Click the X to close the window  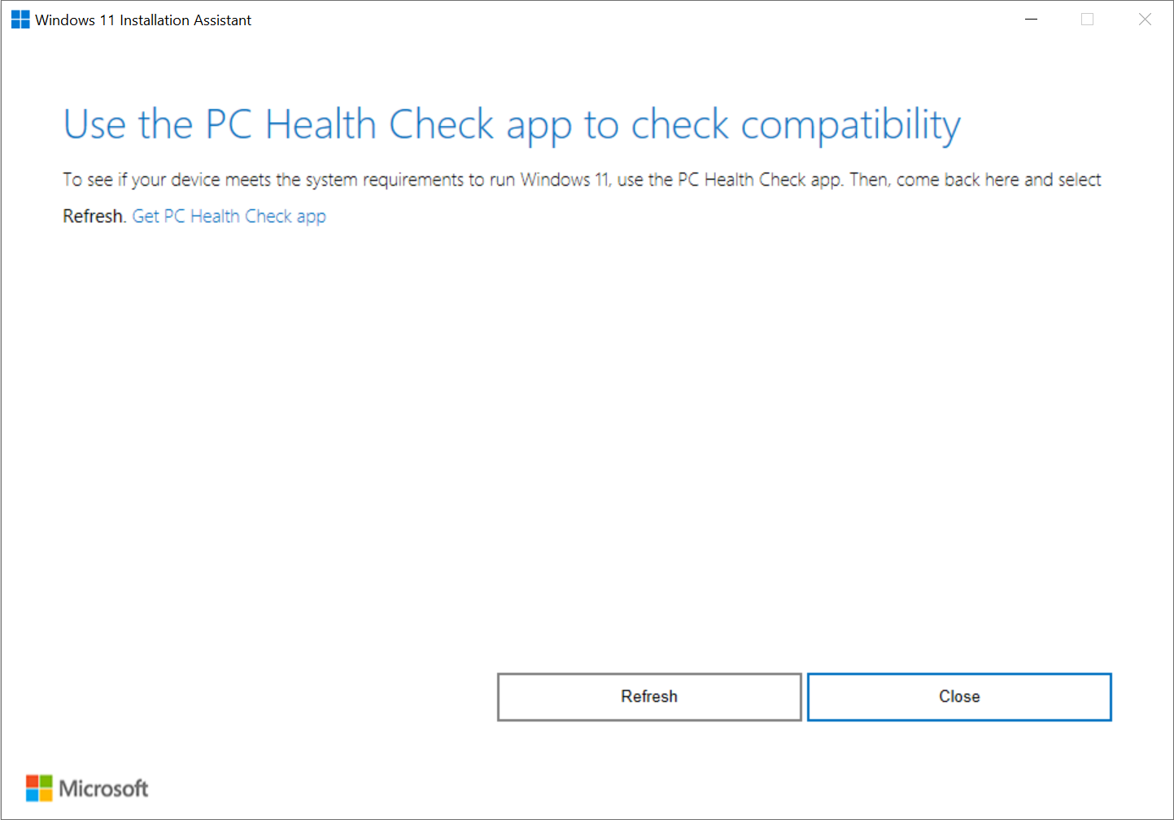(x=1145, y=19)
